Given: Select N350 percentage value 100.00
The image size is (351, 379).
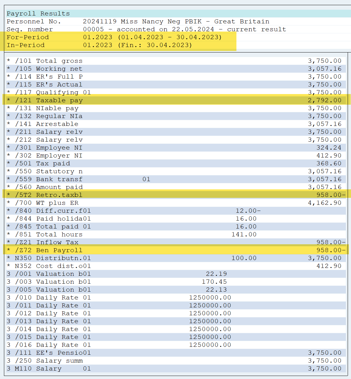Looking at the screenshot, I should coord(244,258).
